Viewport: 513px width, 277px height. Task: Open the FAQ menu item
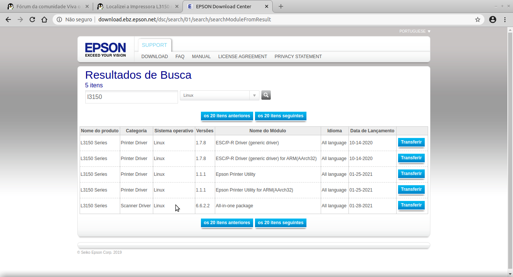(x=180, y=57)
